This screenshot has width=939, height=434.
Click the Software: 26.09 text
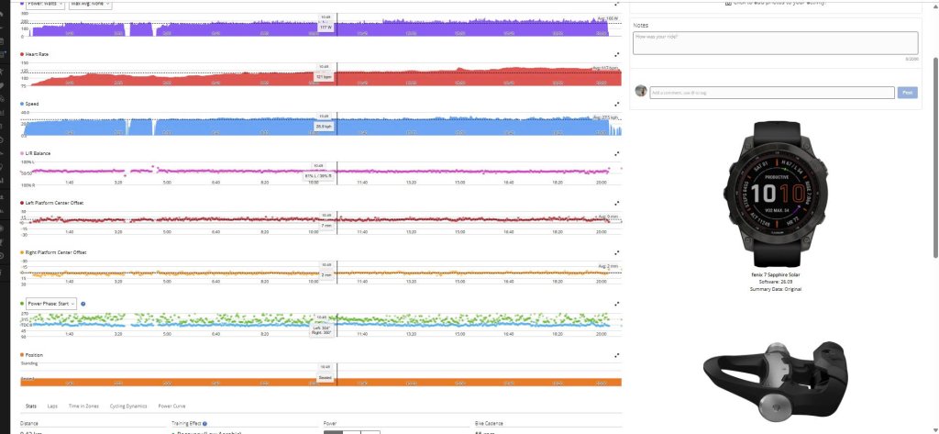tap(776, 283)
